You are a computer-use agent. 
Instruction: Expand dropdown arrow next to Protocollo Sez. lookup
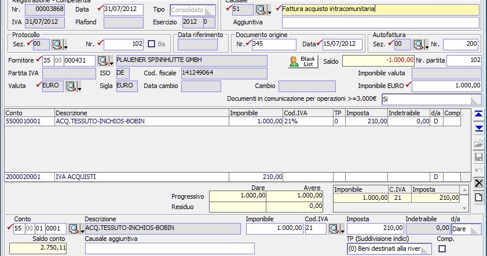(x=65, y=47)
